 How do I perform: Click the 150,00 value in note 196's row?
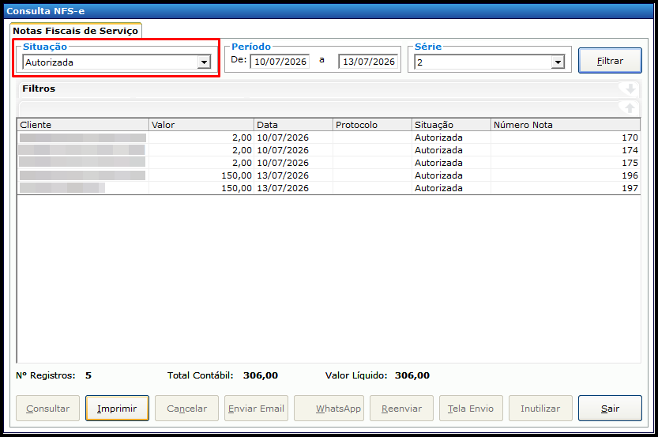point(237,175)
